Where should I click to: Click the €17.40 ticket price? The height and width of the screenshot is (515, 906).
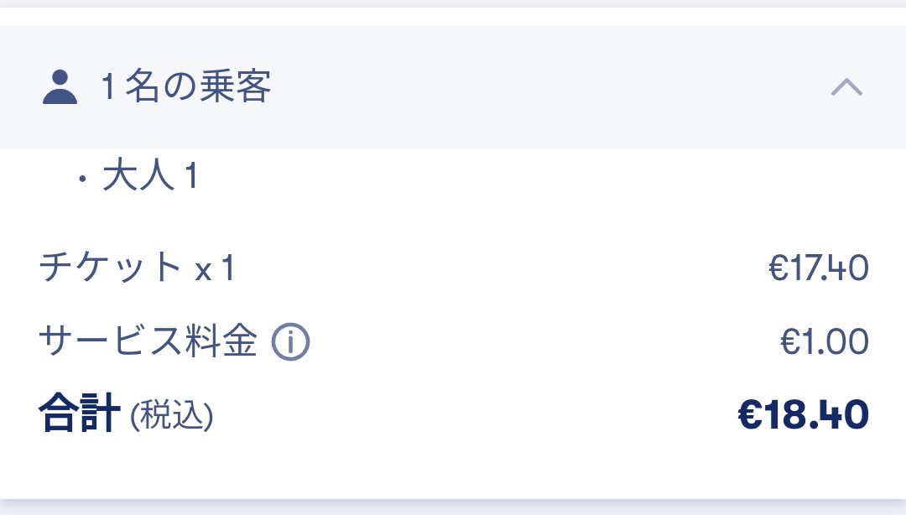pos(818,268)
